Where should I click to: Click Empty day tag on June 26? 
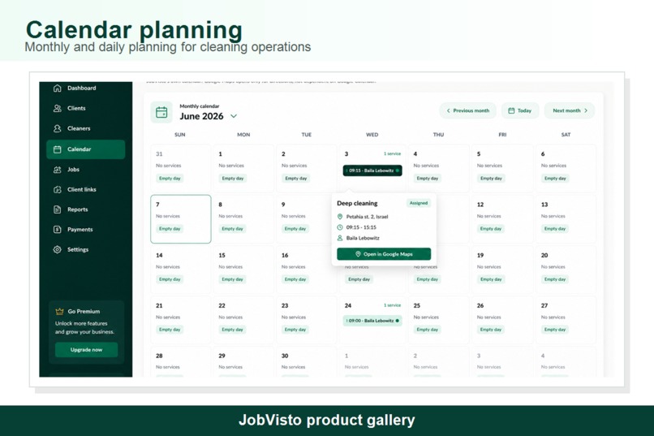490,330
